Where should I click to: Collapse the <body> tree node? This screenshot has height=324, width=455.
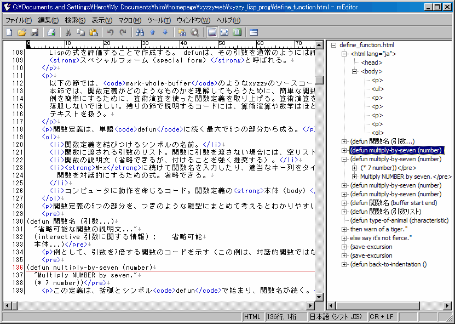354,71
